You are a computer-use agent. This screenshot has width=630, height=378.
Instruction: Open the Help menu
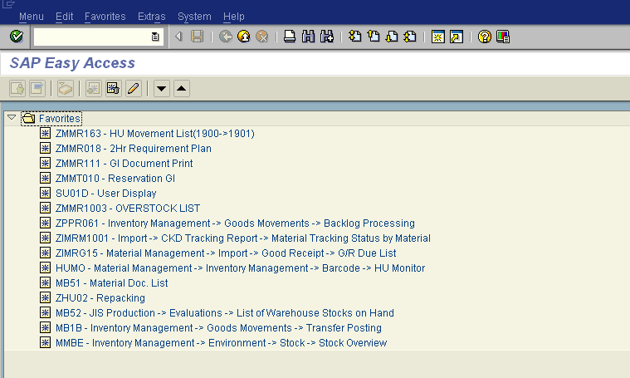pos(234,17)
